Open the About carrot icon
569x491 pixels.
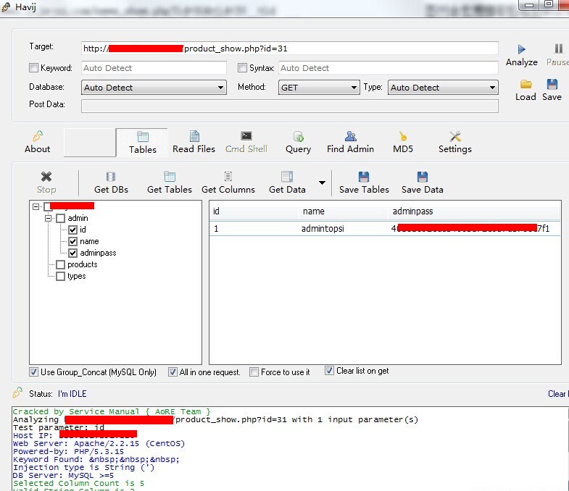pos(38,136)
